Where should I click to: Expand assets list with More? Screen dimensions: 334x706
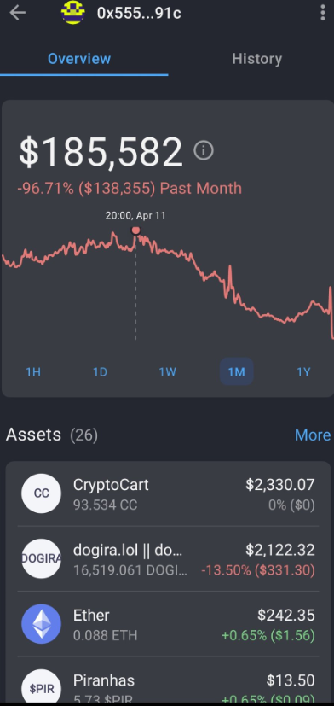(313, 435)
